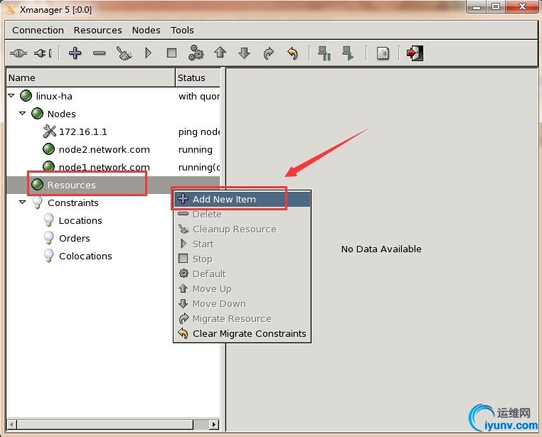The width and height of the screenshot is (542, 437).
Task: Click the migrate resource toolbar icon
Action: (269, 53)
